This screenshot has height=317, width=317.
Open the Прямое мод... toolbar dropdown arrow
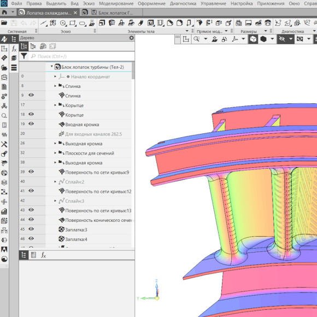pyautogui.click(x=226, y=31)
